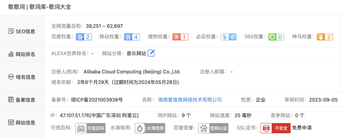Click the 水滴信用 badge

150,128
